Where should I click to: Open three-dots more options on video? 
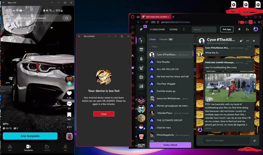[x=69, y=127]
